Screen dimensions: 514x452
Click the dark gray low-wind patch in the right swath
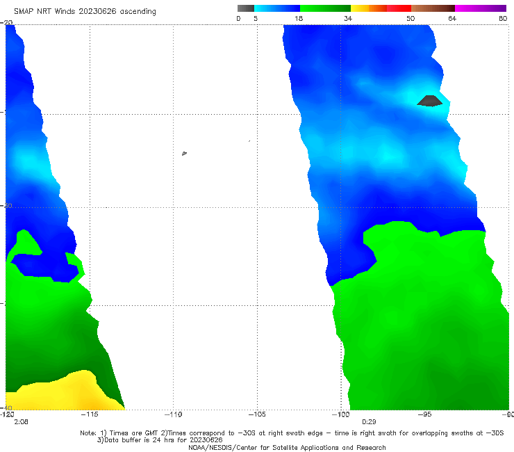(x=429, y=101)
